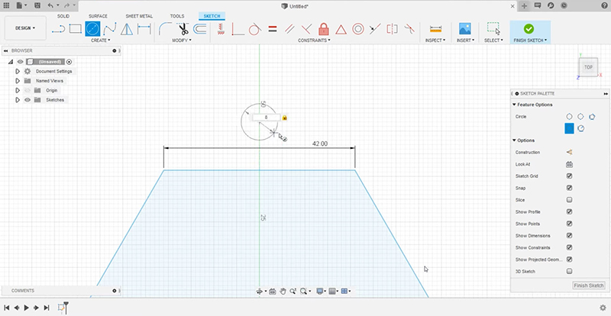Expand the Named Views tree node
This screenshot has width=611, height=316.
(x=17, y=80)
